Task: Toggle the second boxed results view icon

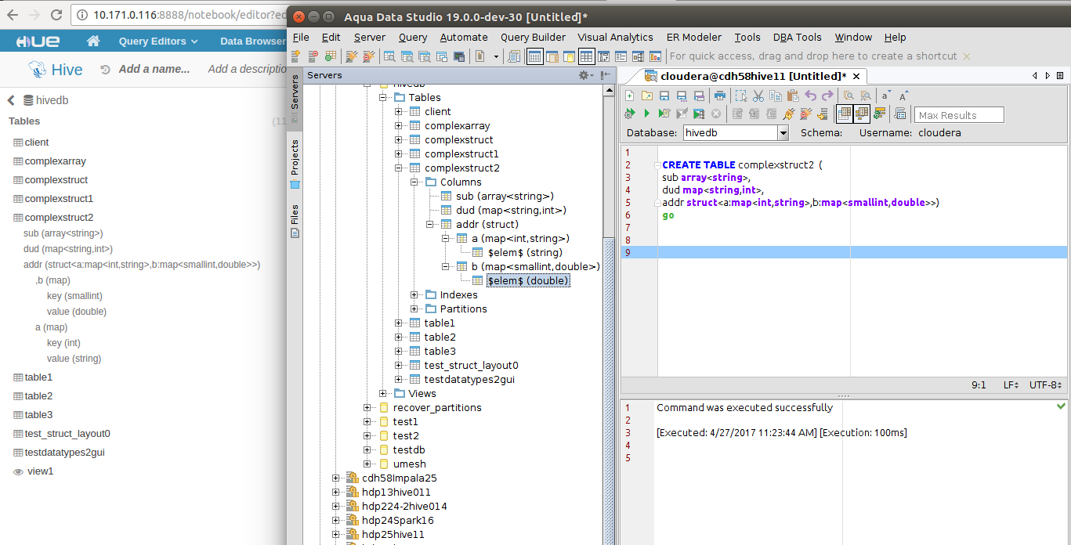Action: tap(862, 114)
